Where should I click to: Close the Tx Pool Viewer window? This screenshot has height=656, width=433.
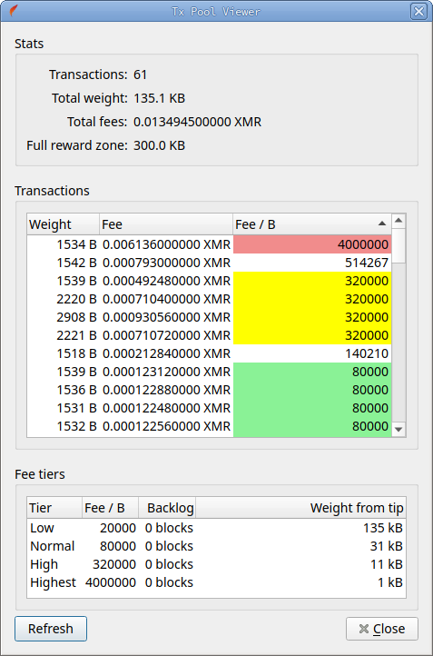pos(418,11)
